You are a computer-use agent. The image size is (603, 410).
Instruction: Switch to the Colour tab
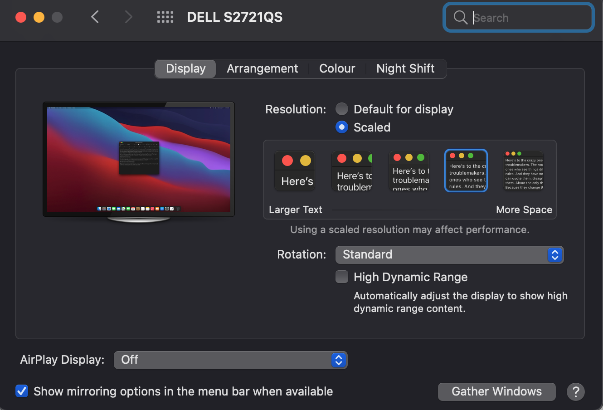[337, 68]
